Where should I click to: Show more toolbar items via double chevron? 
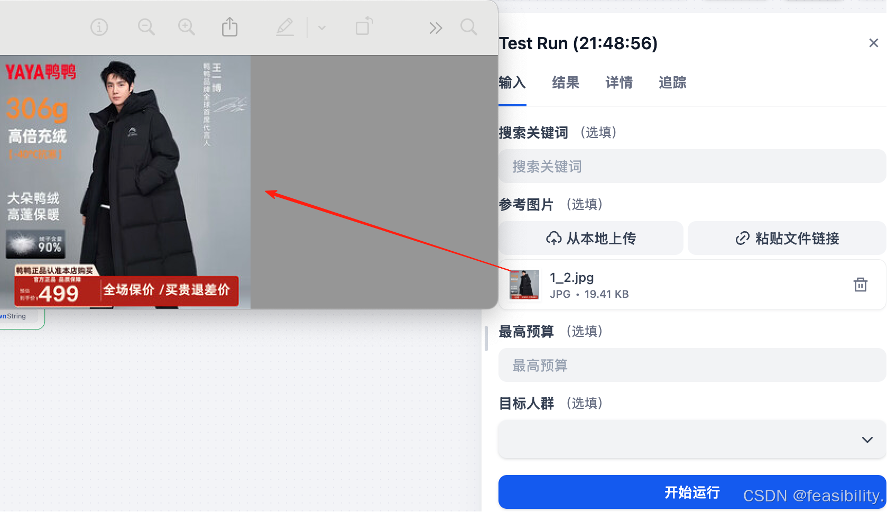click(436, 28)
